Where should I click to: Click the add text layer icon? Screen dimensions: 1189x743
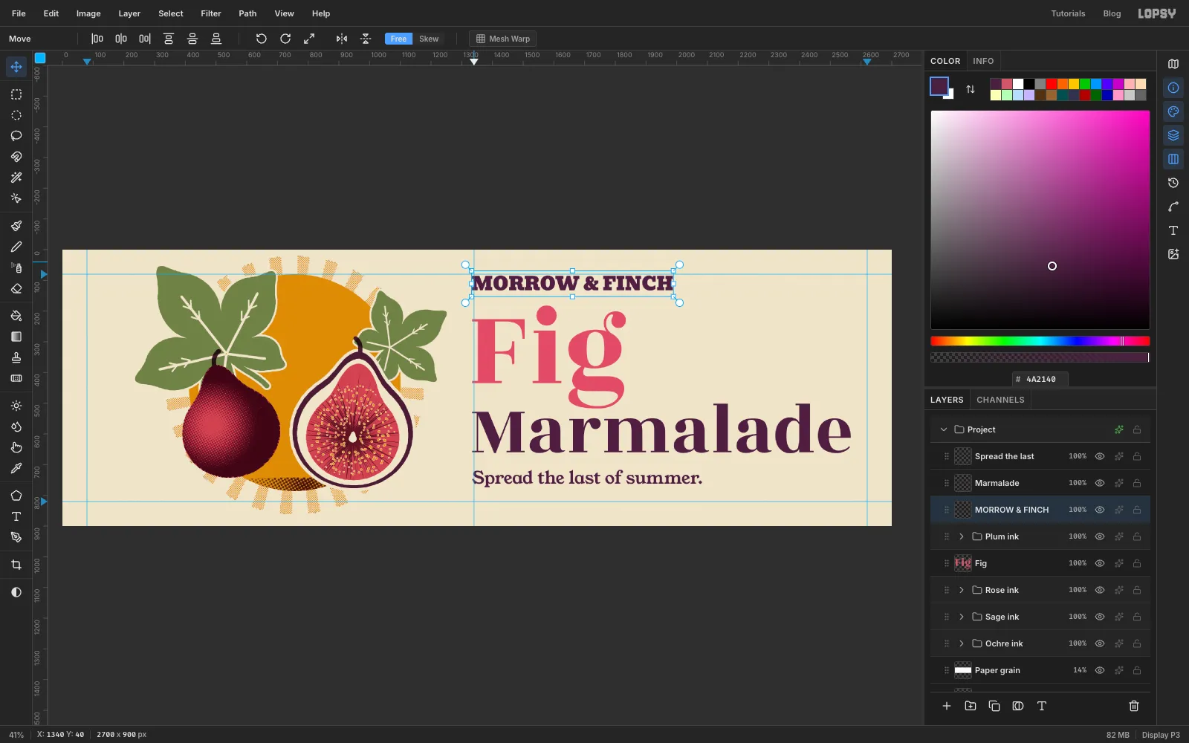coord(1042,706)
